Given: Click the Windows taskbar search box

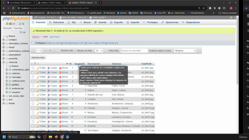Looking at the screenshot, I should (x=21, y=137).
